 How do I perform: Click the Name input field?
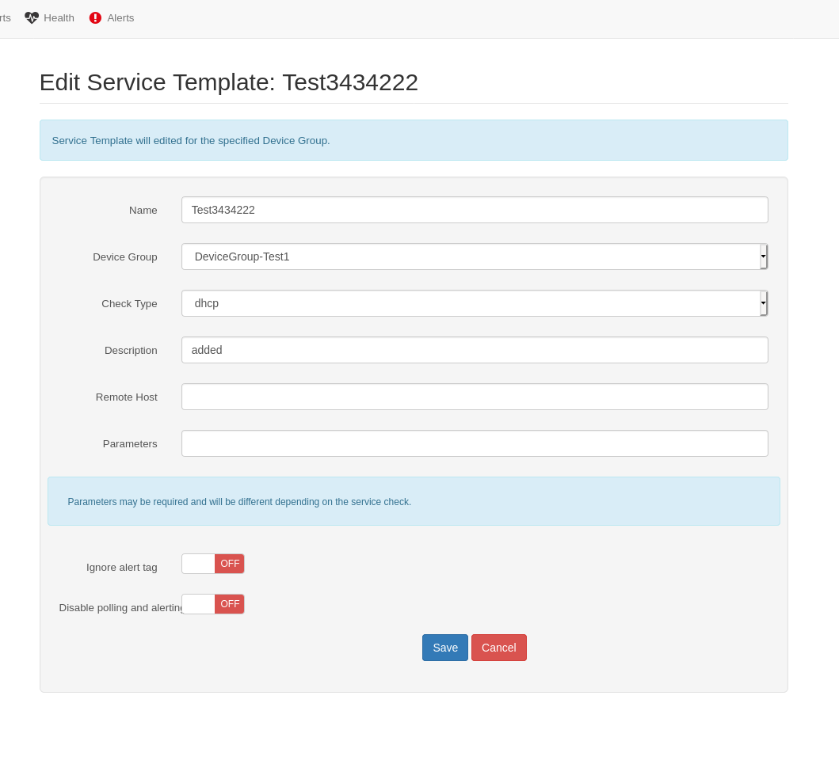475,210
